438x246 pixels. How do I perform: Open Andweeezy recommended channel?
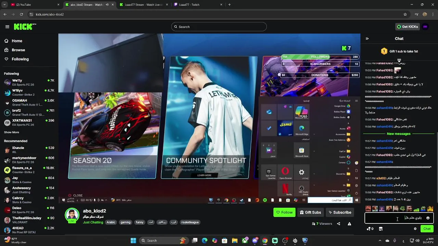pyautogui.click(x=29, y=190)
